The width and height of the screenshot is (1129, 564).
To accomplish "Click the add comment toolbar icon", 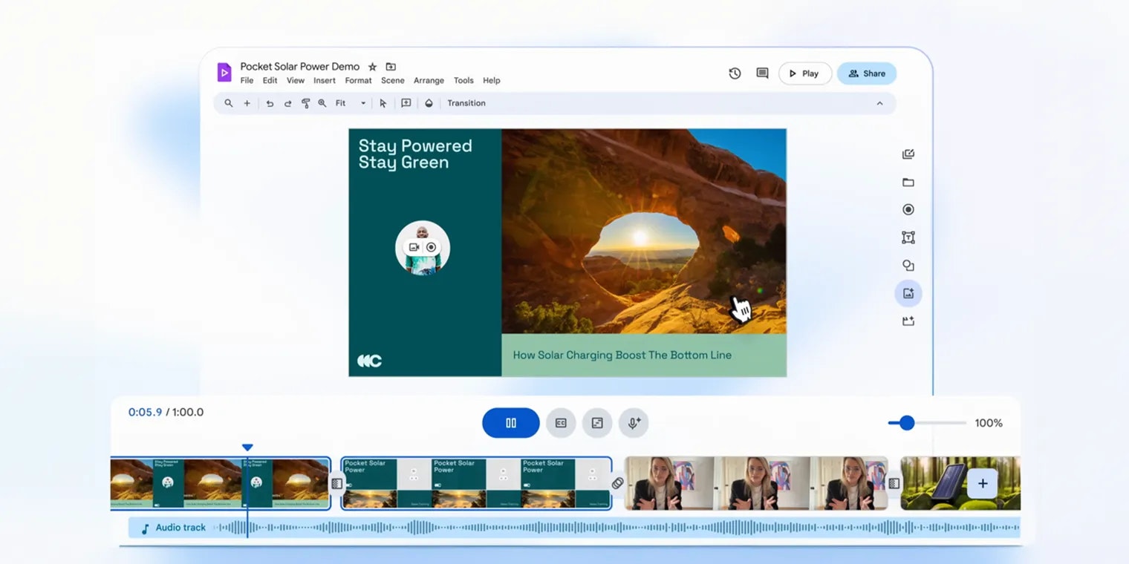I will pyautogui.click(x=406, y=103).
